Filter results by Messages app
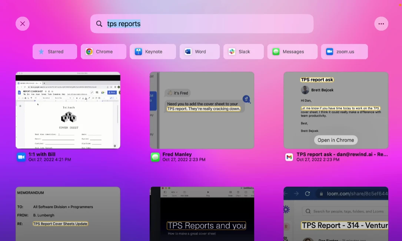 click(x=292, y=52)
